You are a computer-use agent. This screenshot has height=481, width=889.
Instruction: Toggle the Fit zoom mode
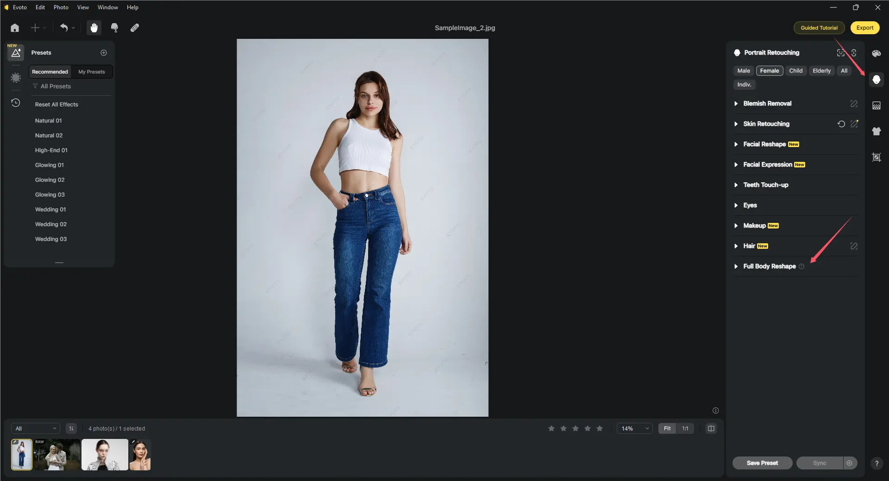click(x=667, y=428)
